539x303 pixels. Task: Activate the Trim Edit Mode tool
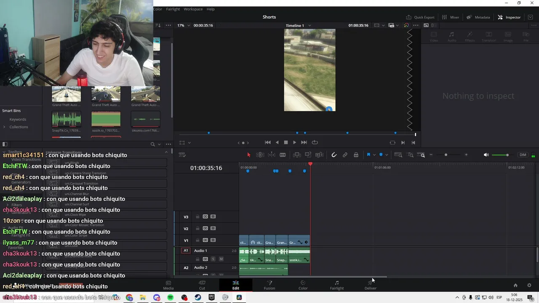click(260, 155)
